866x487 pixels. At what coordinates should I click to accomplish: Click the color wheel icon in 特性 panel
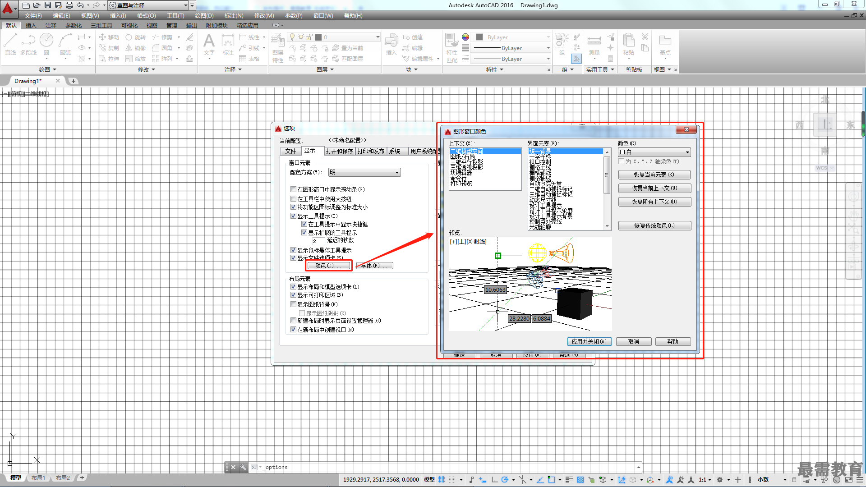coord(465,37)
